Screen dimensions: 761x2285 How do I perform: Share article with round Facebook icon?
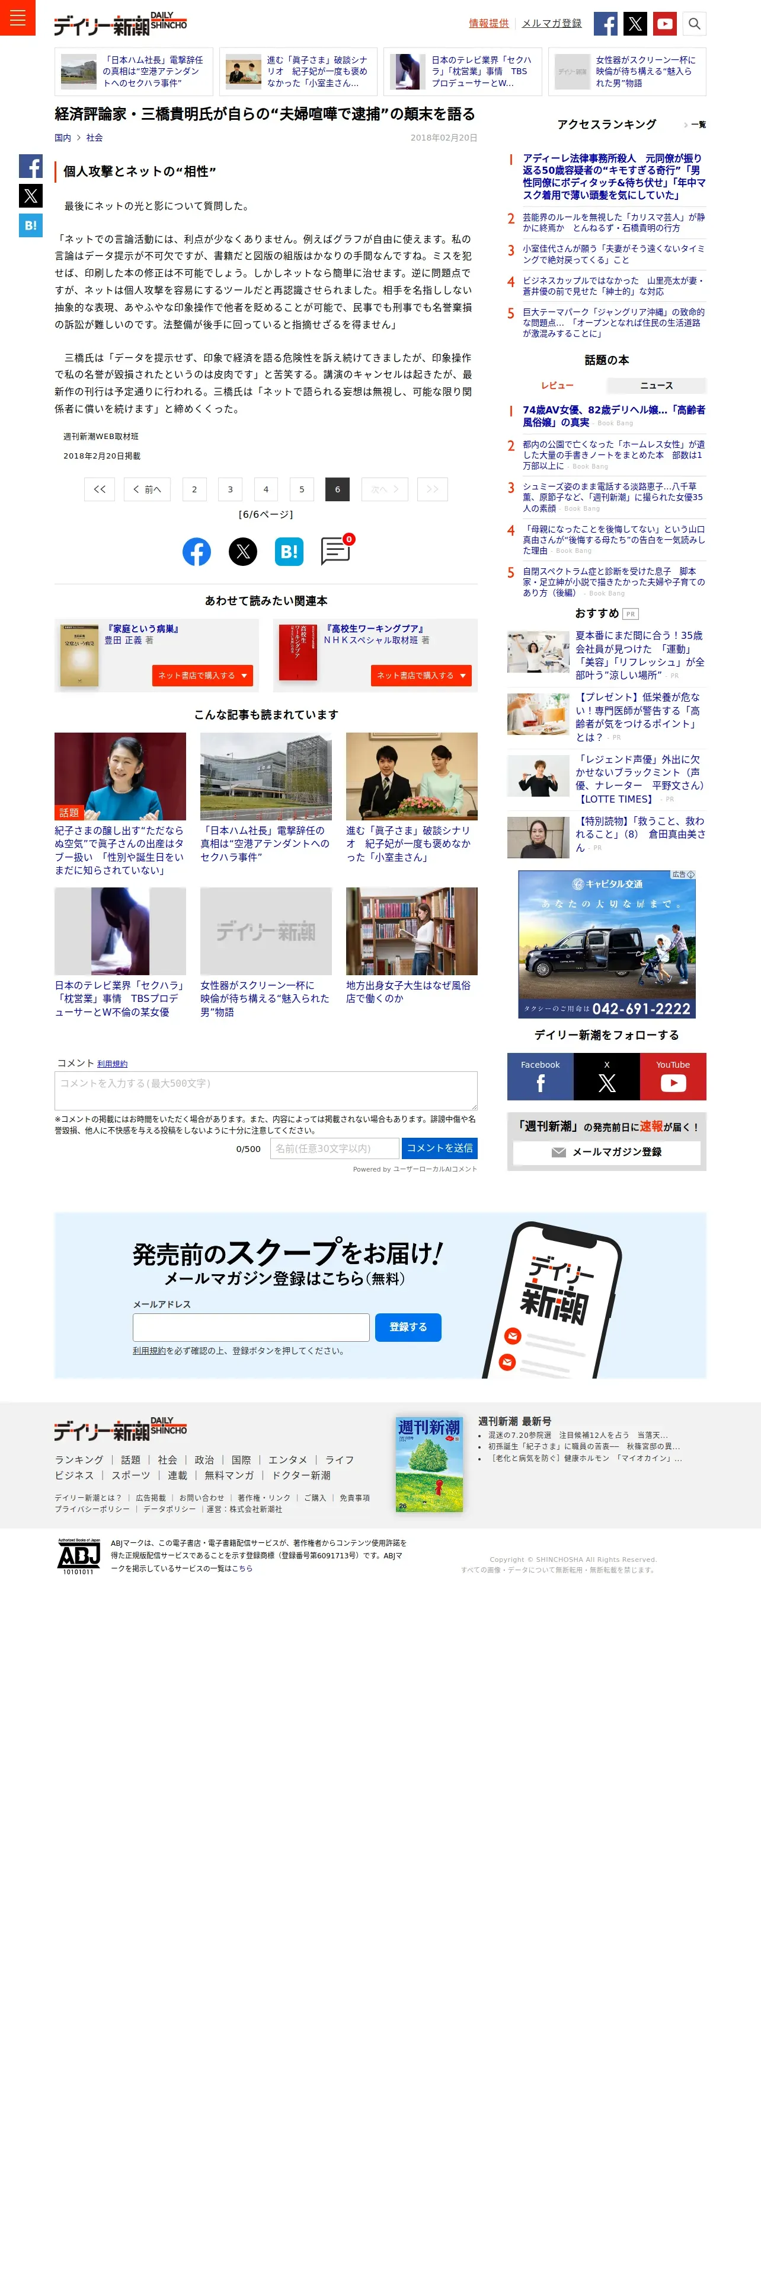click(x=197, y=552)
